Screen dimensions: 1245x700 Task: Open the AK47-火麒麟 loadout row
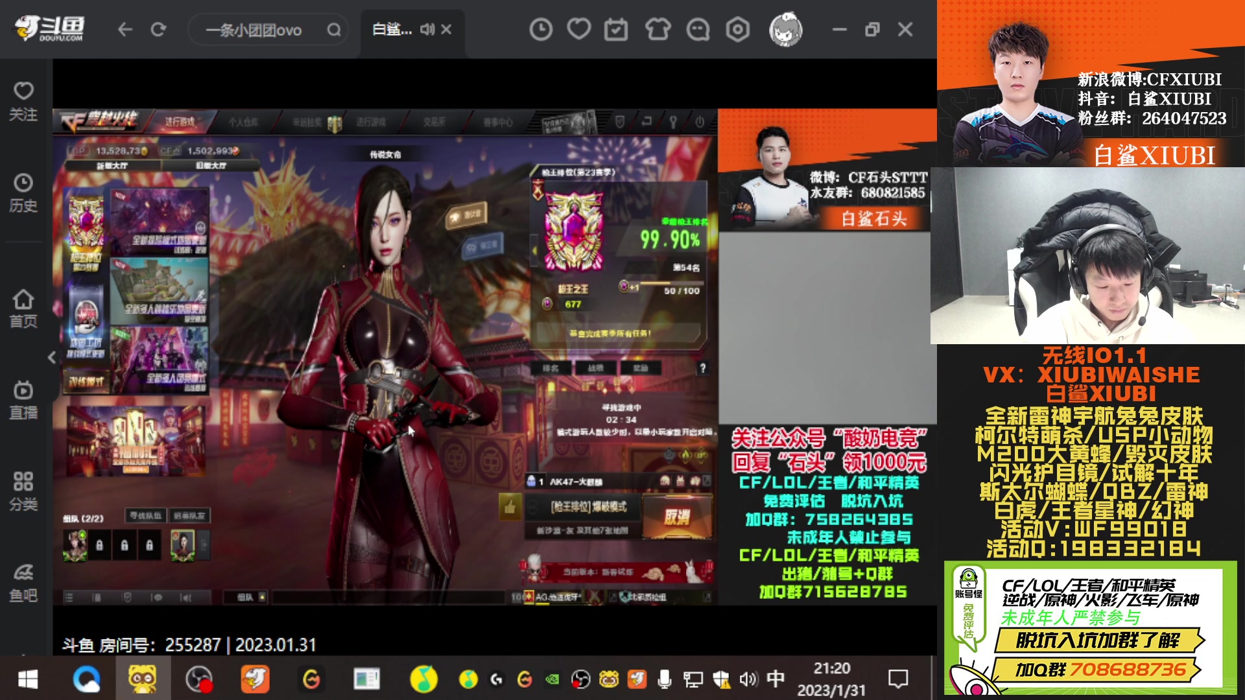tap(618, 482)
